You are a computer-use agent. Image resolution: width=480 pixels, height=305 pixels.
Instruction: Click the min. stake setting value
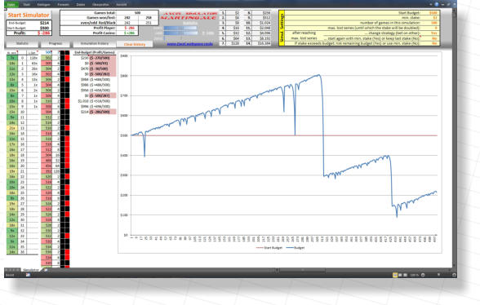(x=434, y=18)
